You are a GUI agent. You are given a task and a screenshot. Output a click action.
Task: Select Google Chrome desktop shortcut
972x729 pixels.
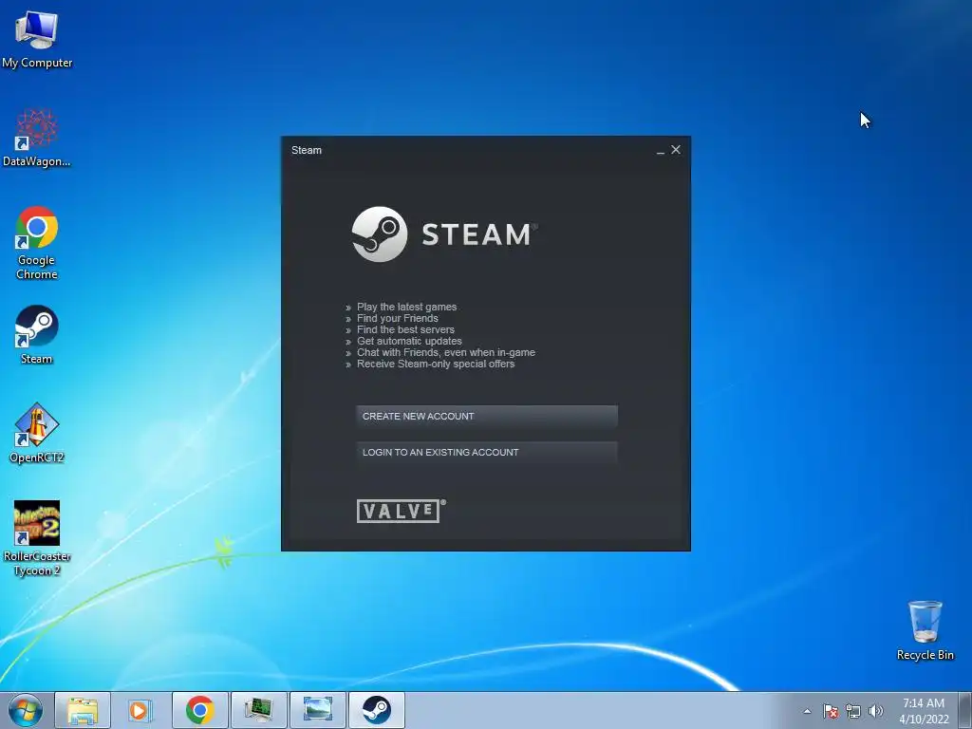[37, 243]
